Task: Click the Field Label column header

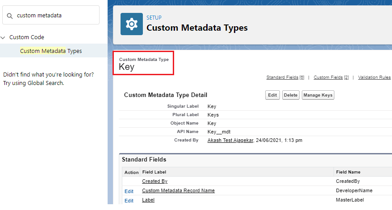Action: pos(154,172)
